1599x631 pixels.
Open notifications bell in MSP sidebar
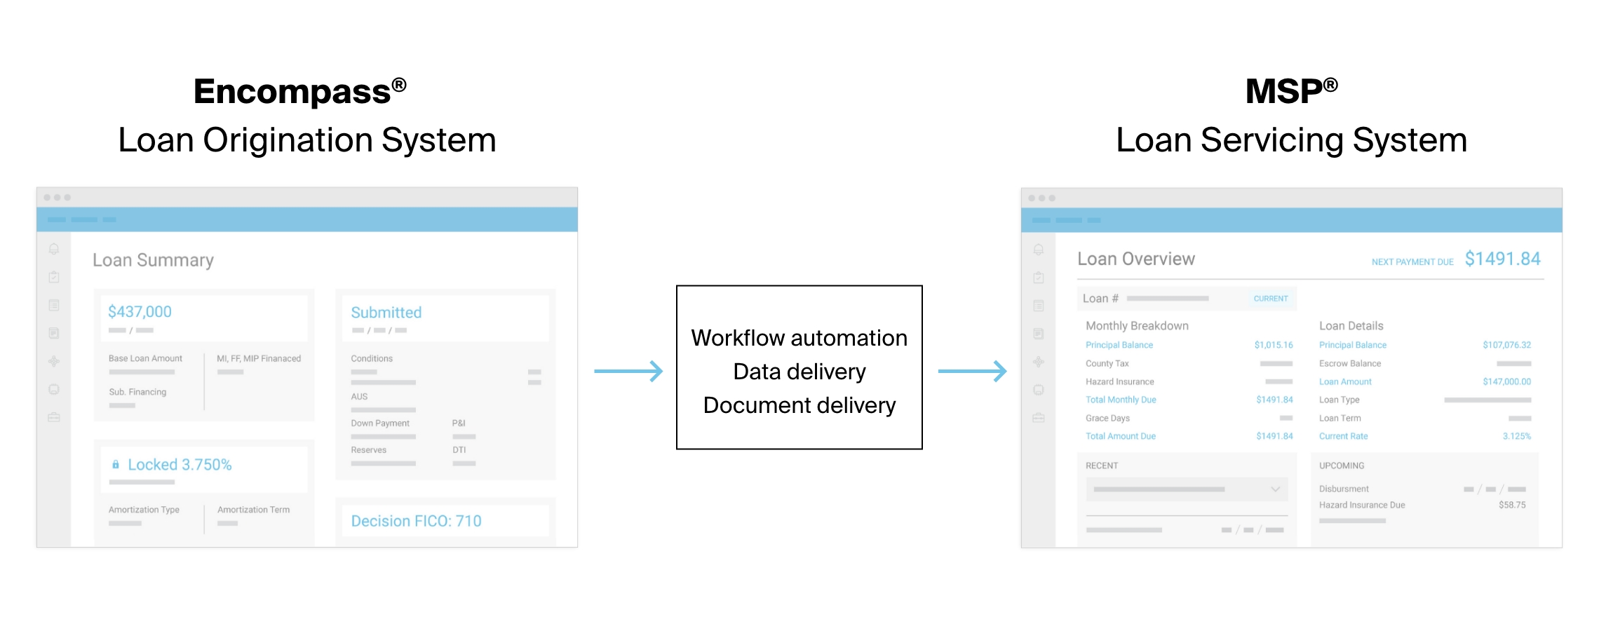pyautogui.click(x=1039, y=250)
